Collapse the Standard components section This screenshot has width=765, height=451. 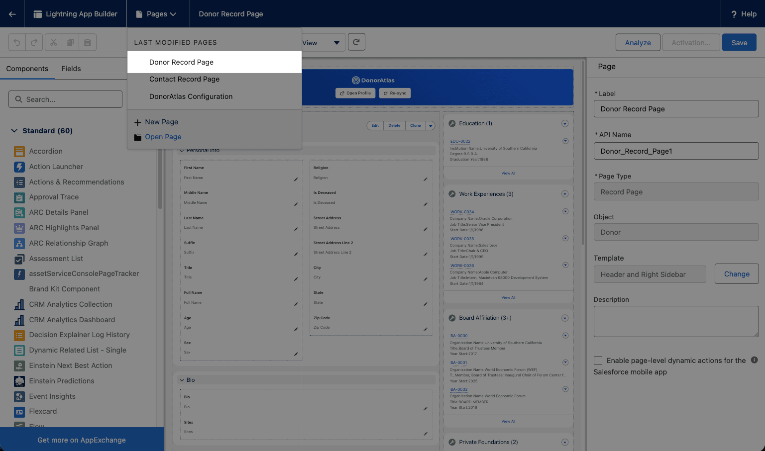pyautogui.click(x=14, y=130)
